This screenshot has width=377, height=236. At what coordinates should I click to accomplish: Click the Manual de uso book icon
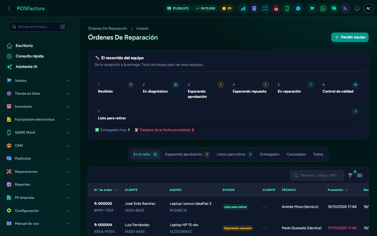(x=9, y=223)
